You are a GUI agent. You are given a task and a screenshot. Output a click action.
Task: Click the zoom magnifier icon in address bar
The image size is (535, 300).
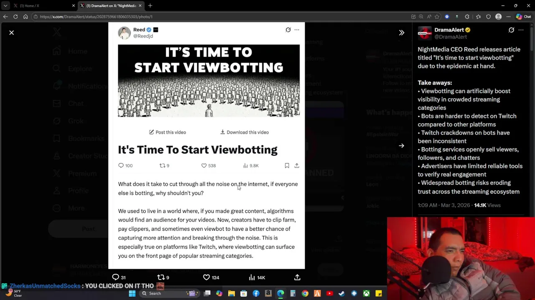421,17
